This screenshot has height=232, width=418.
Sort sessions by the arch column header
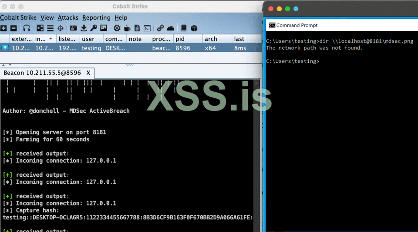click(217, 39)
